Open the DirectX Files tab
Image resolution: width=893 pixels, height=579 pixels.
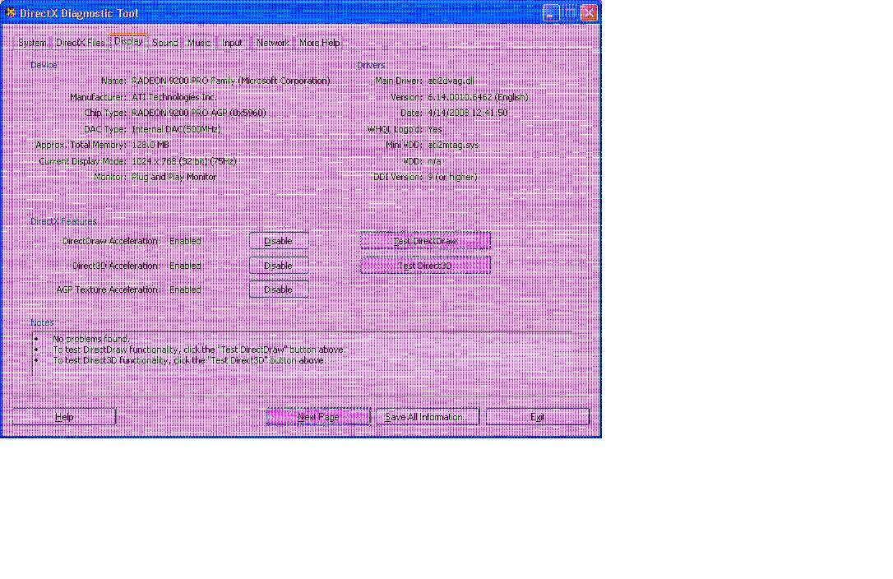(81, 43)
